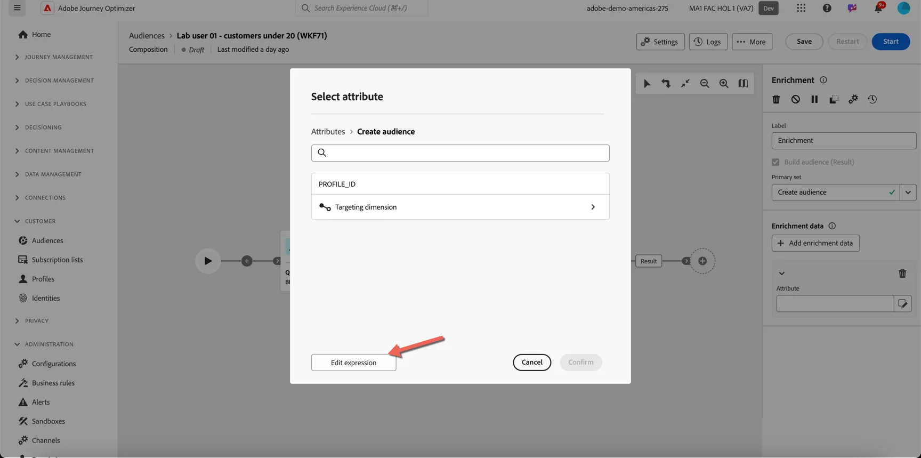Go to Audiences in sidebar
921x458 pixels.
click(x=47, y=240)
